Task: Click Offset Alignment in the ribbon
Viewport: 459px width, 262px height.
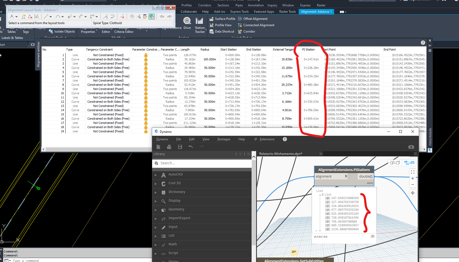Action: (x=253, y=19)
